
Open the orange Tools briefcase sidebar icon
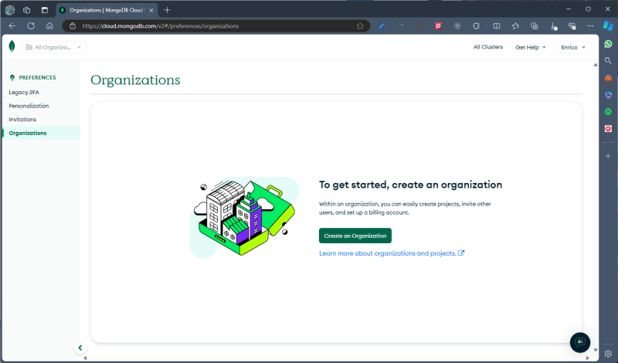pos(608,78)
